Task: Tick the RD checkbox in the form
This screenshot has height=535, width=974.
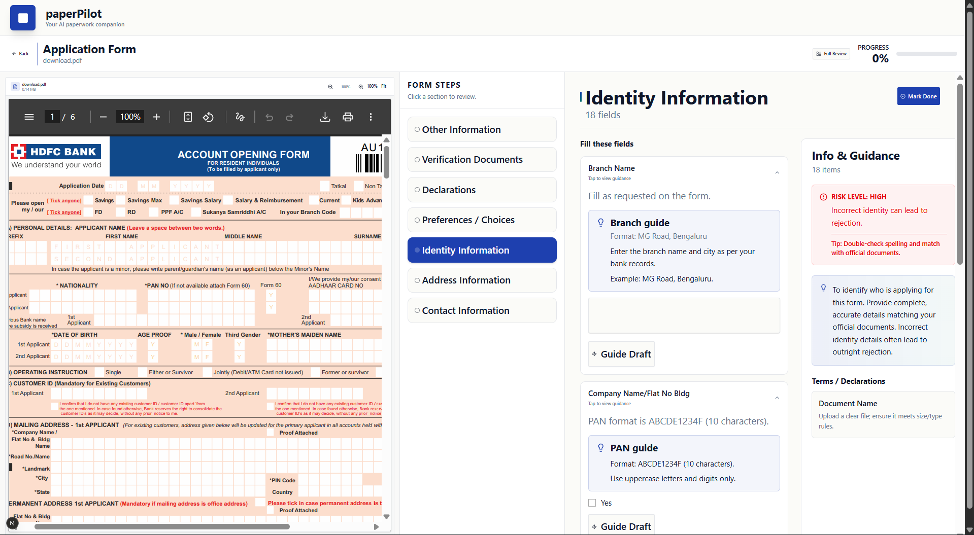Action: click(121, 212)
